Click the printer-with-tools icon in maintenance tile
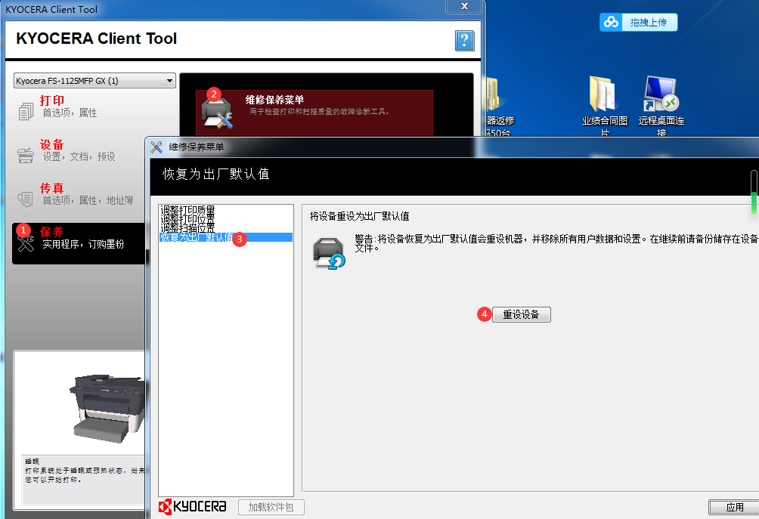This screenshot has height=519, width=759. tap(217, 113)
